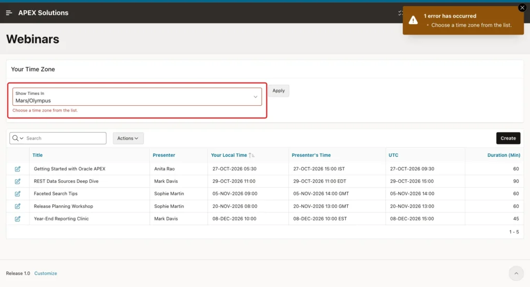Select the Year-End Reporting Clinic title cell
The height and width of the screenshot is (287, 530).
click(x=61, y=218)
